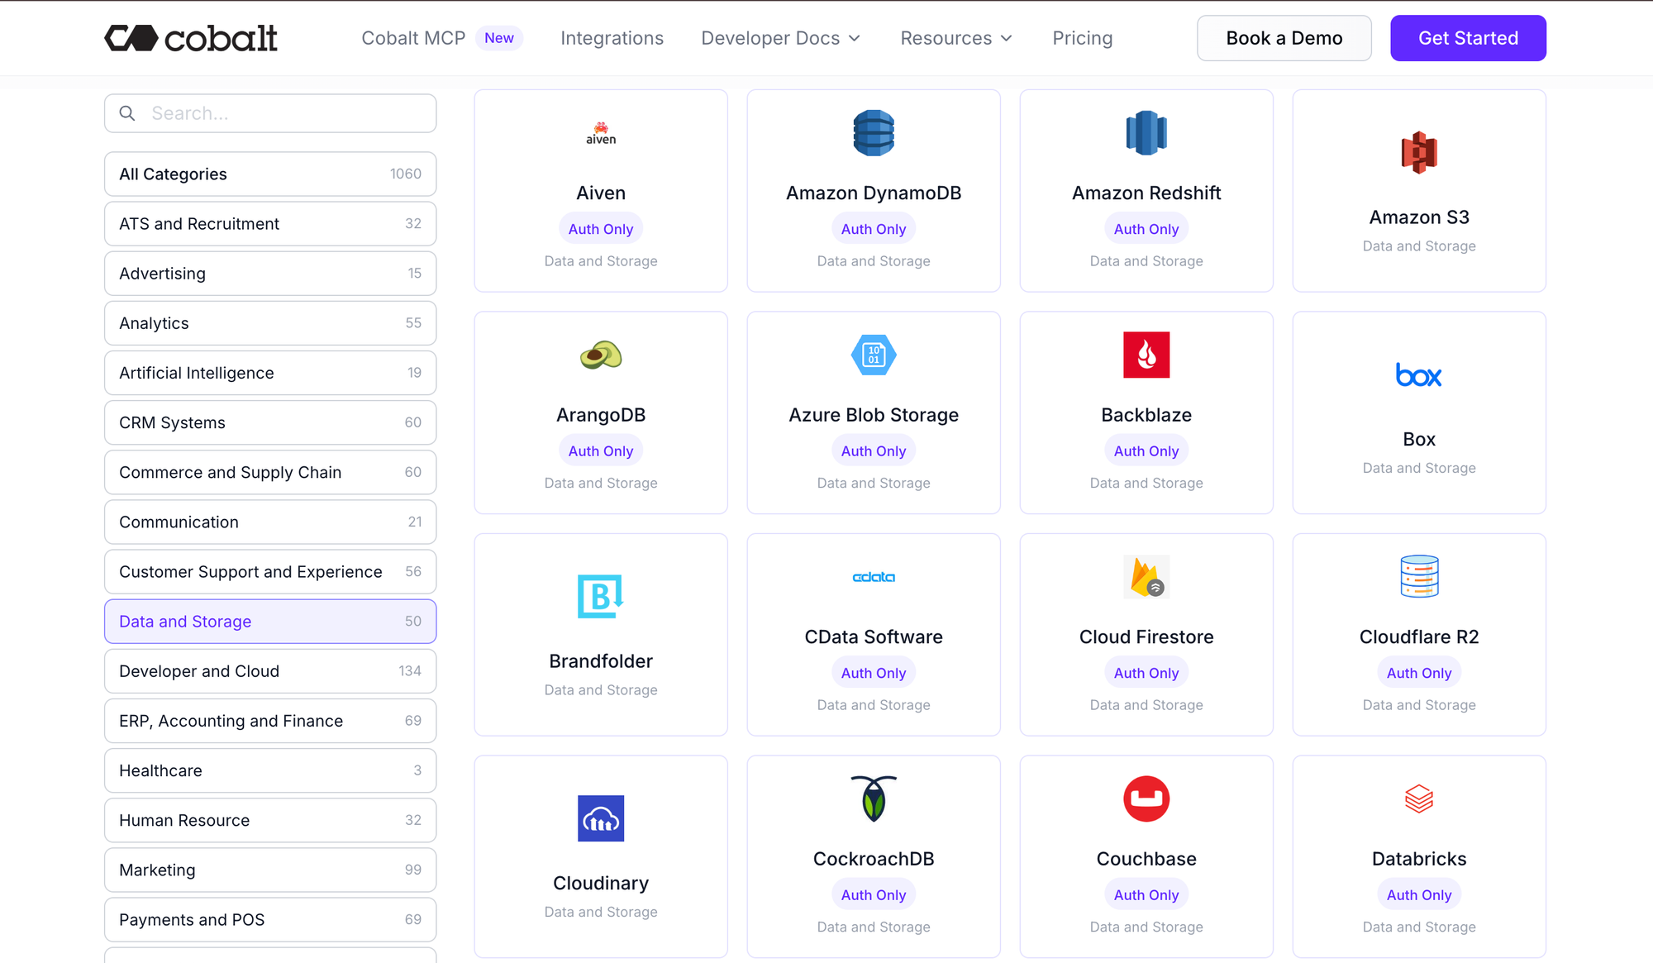Image resolution: width=1653 pixels, height=963 pixels.
Task: Open the Amazon Redshift title link
Action: (x=1146, y=193)
